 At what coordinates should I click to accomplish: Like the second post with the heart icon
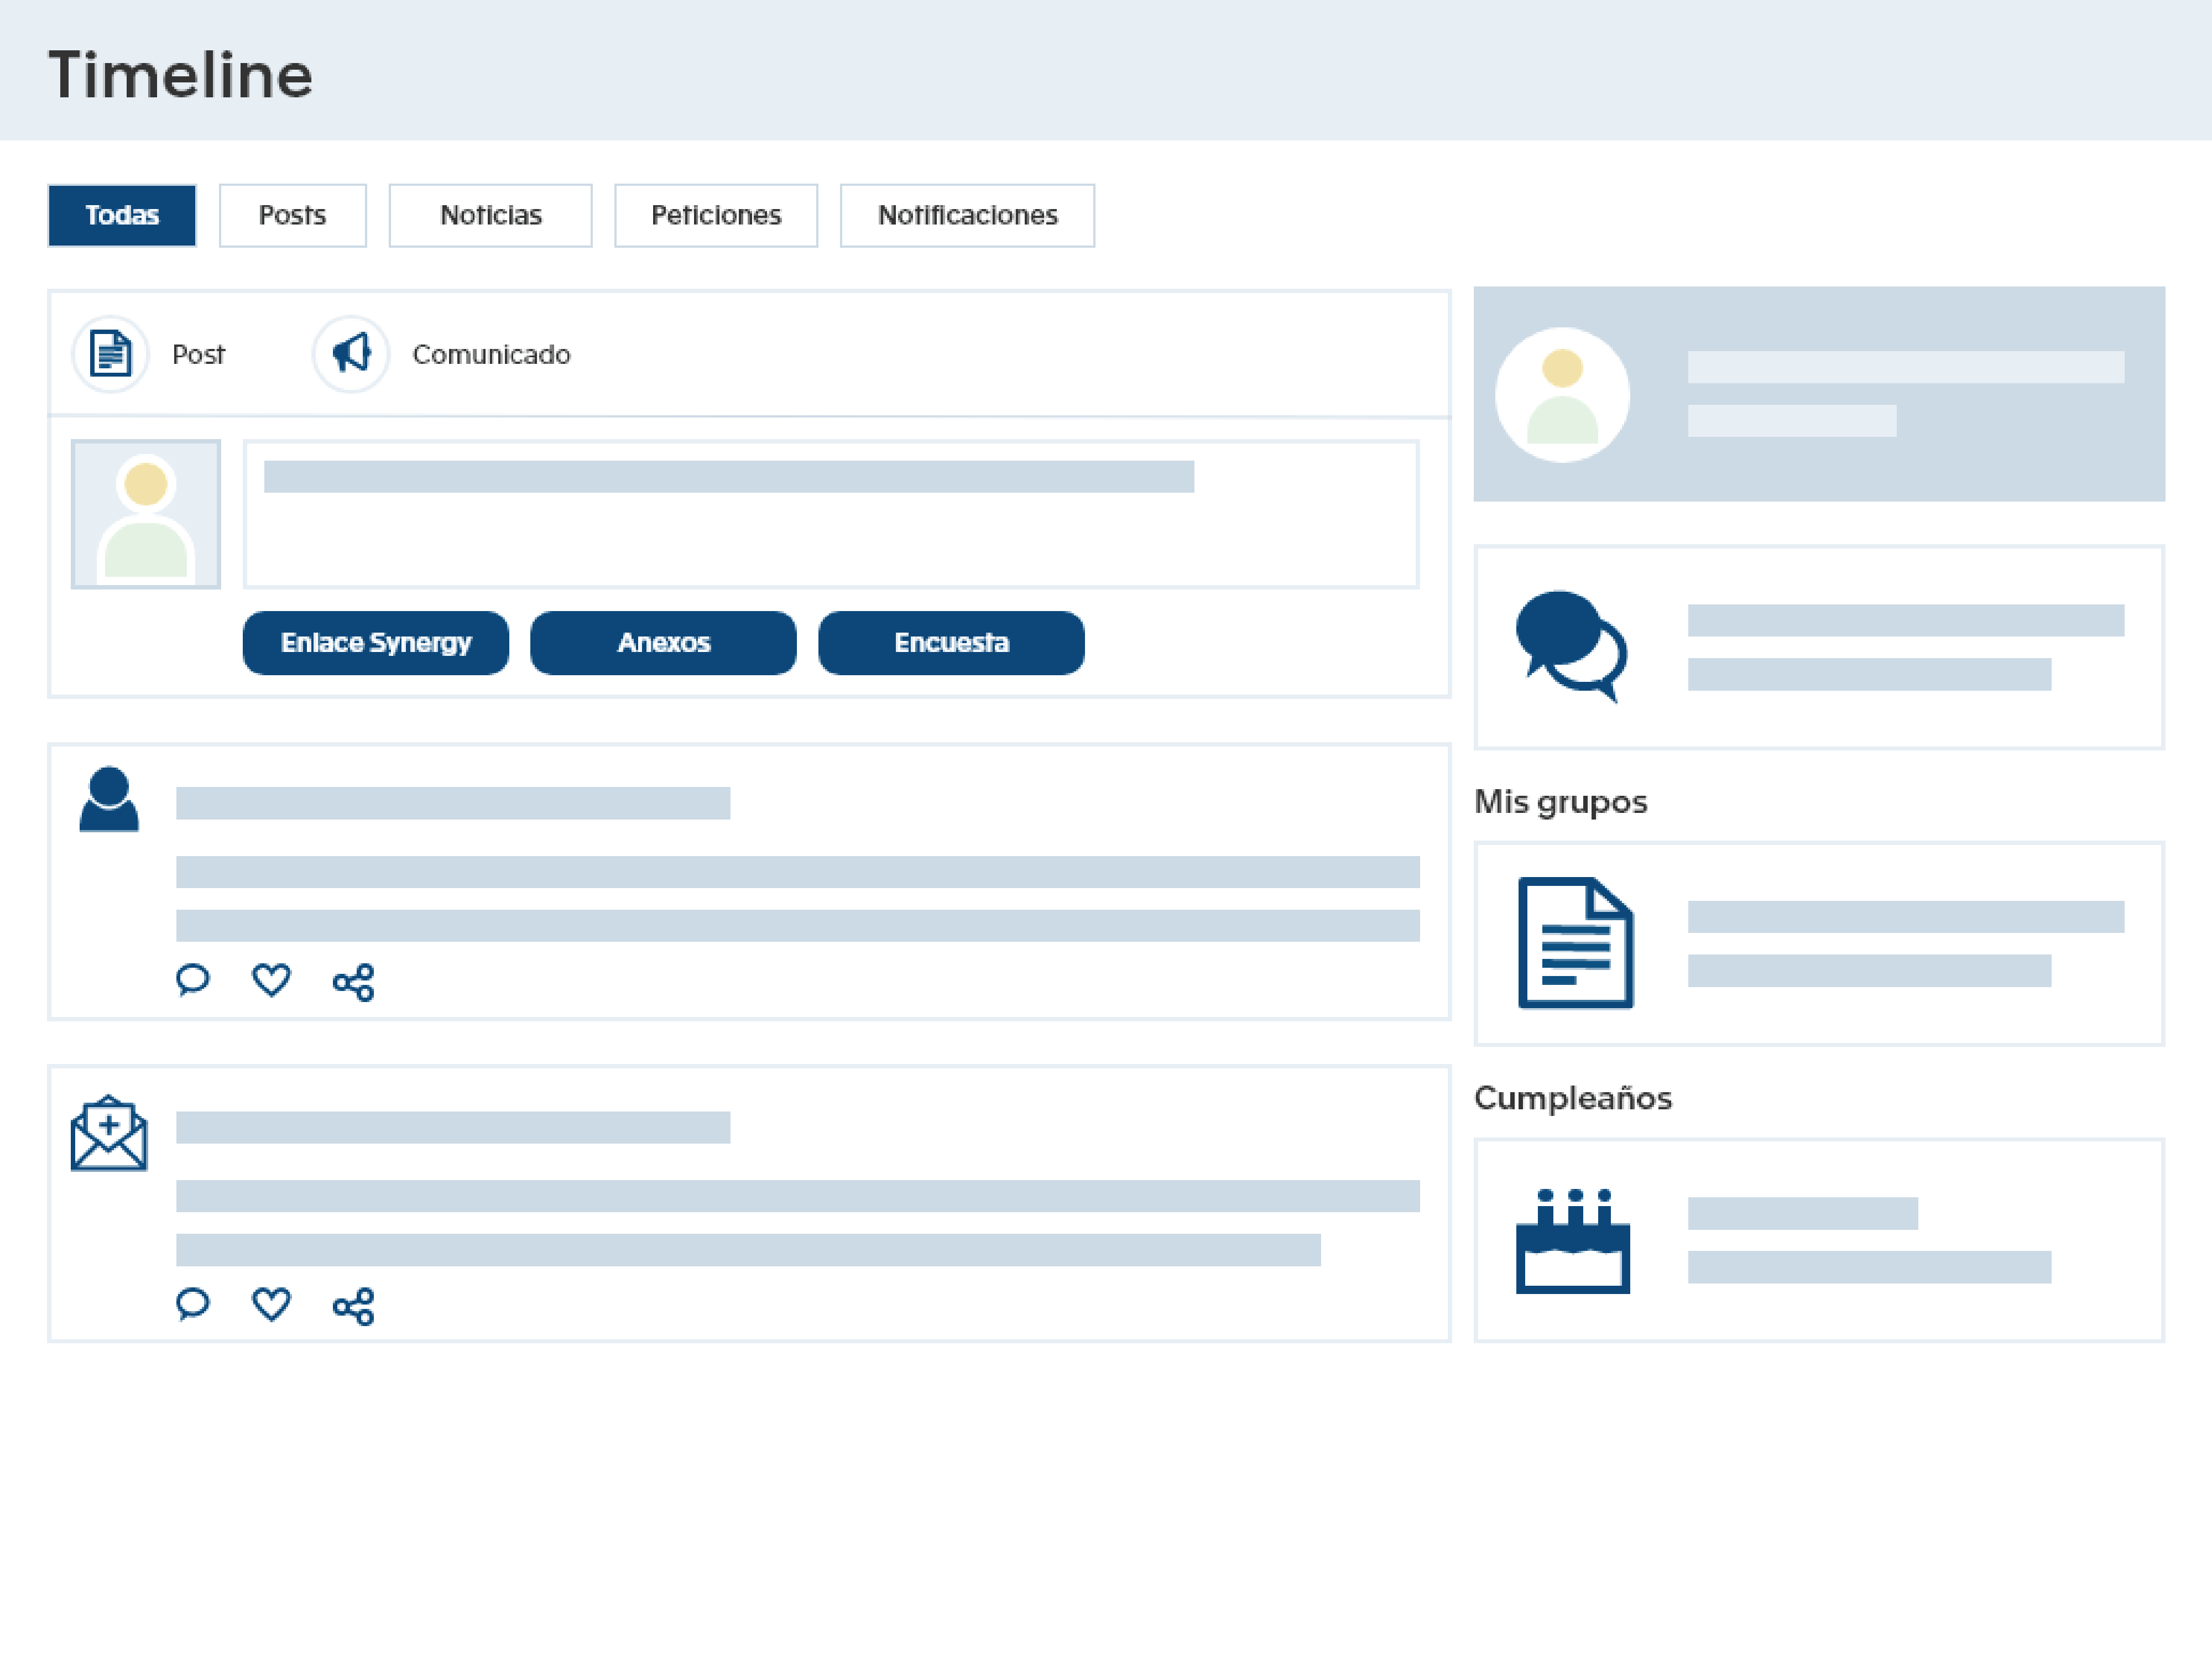coord(271,1303)
